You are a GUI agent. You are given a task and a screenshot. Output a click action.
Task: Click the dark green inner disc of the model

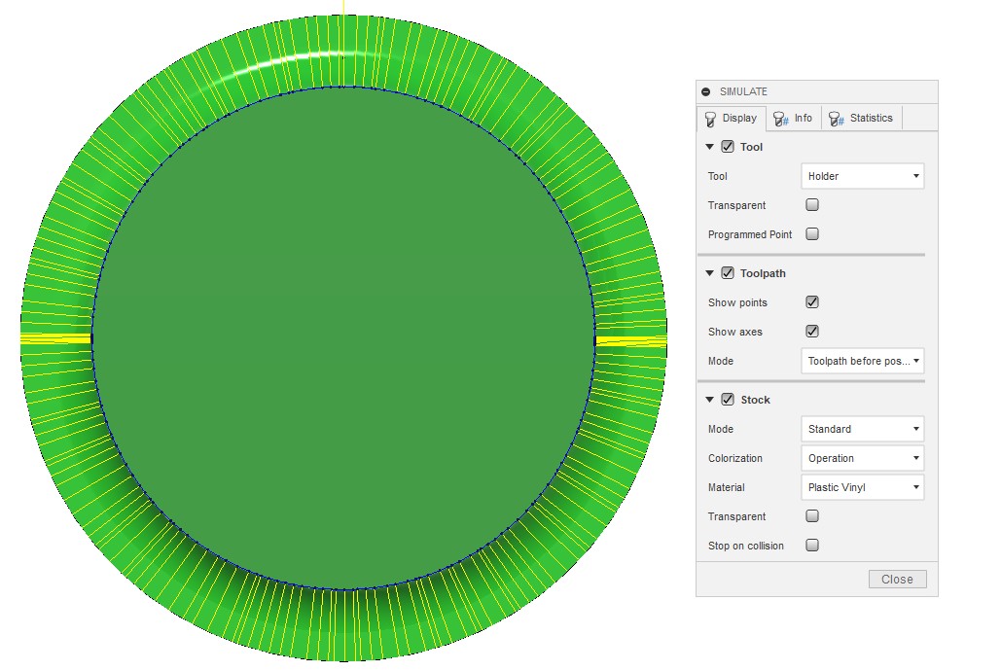[344, 337]
